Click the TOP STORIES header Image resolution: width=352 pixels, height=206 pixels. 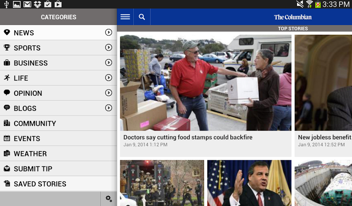coord(293,29)
